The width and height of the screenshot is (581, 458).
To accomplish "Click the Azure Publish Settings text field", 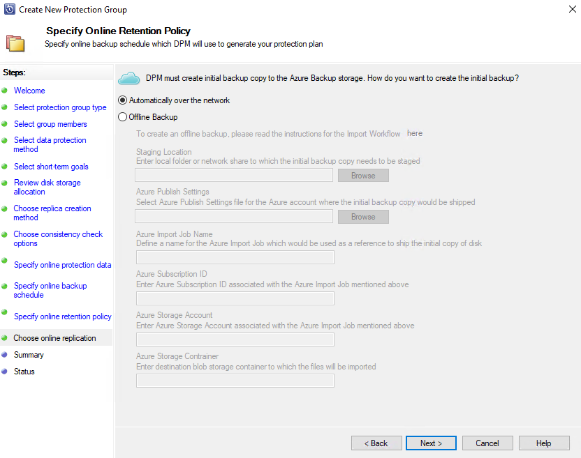I will [234, 216].
